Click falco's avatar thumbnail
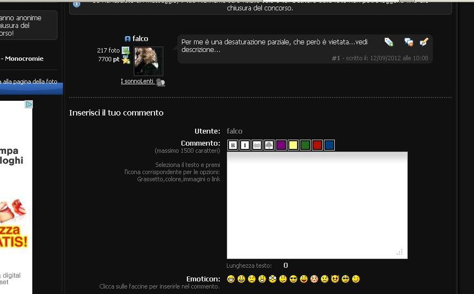This screenshot has height=294, width=474. click(x=148, y=61)
